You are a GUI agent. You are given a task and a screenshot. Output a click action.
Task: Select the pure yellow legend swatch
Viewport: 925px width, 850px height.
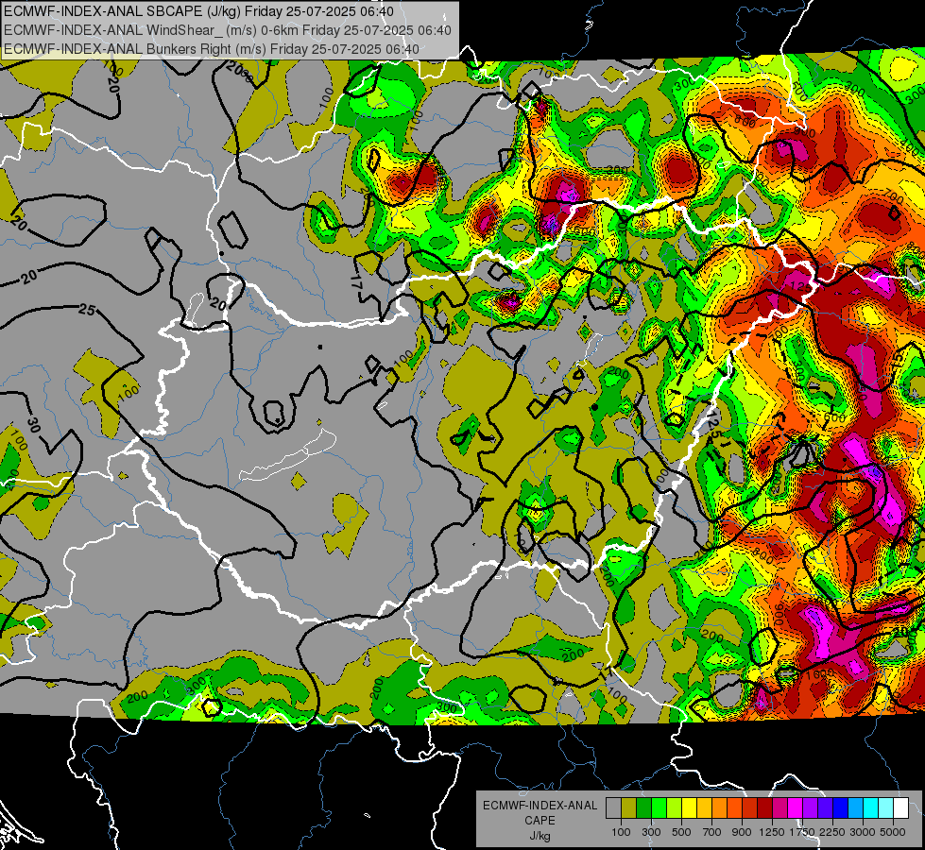point(689,808)
